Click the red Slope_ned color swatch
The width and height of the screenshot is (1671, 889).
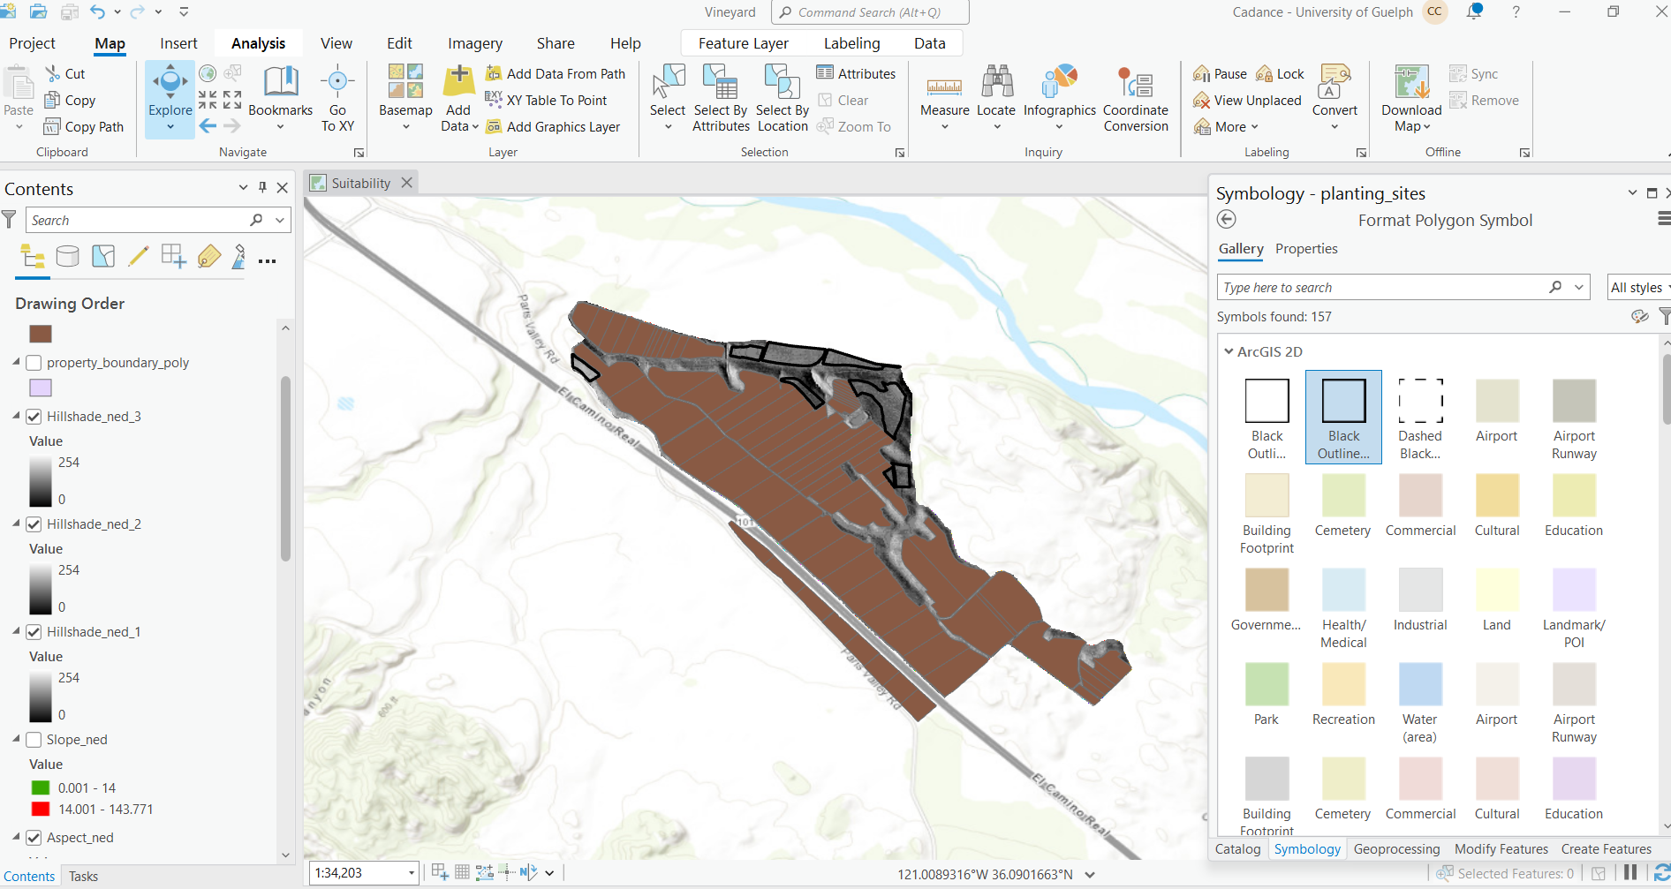pyautogui.click(x=40, y=809)
